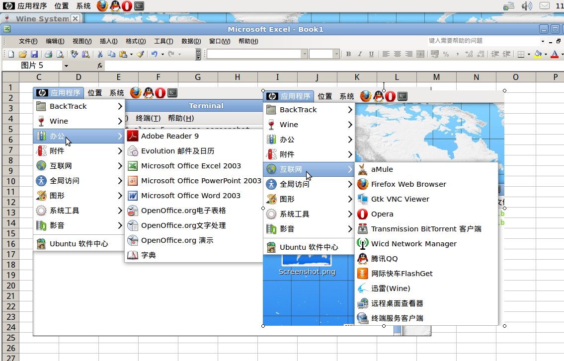Apply Comma style format

pos(458,54)
